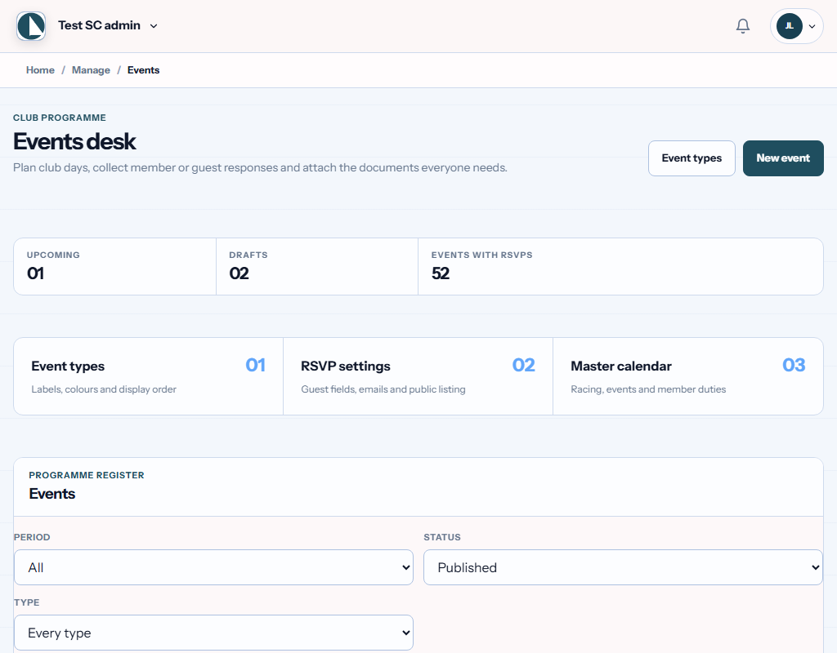The height and width of the screenshot is (653, 837).
Task: Open the notifications bell
Action: point(742,26)
